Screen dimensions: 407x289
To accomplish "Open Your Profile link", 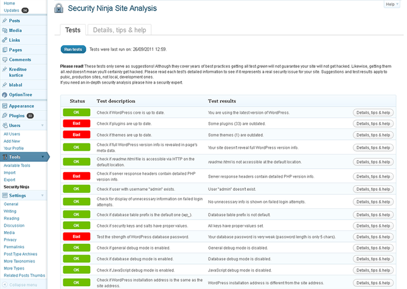I will tap(14, 148).
